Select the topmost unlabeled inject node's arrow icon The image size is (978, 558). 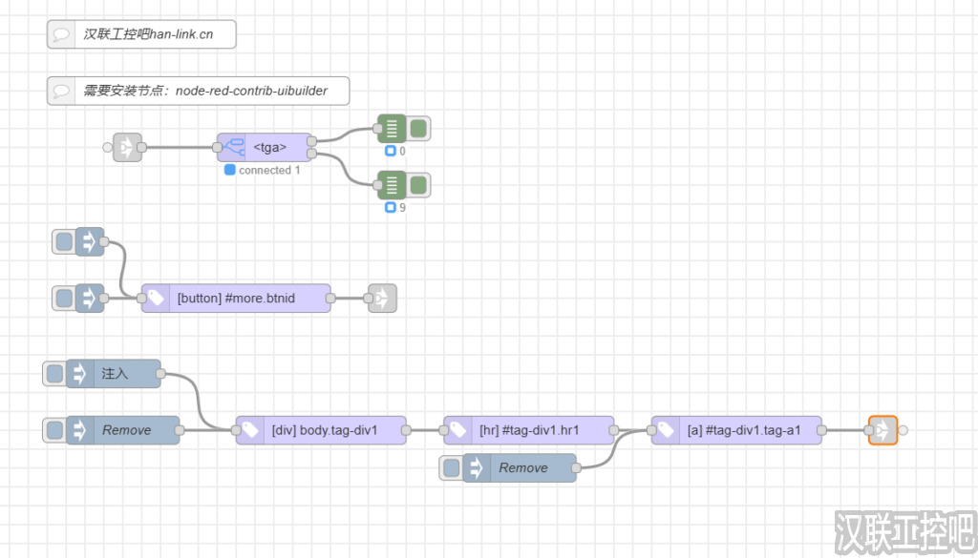[x=90, y=241]
